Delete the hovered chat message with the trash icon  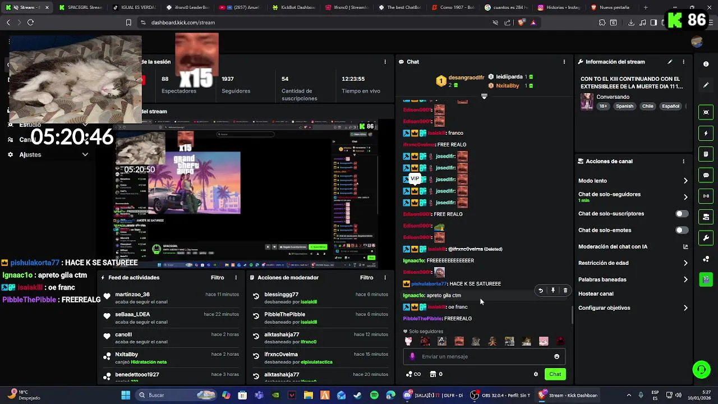[565, 291]
